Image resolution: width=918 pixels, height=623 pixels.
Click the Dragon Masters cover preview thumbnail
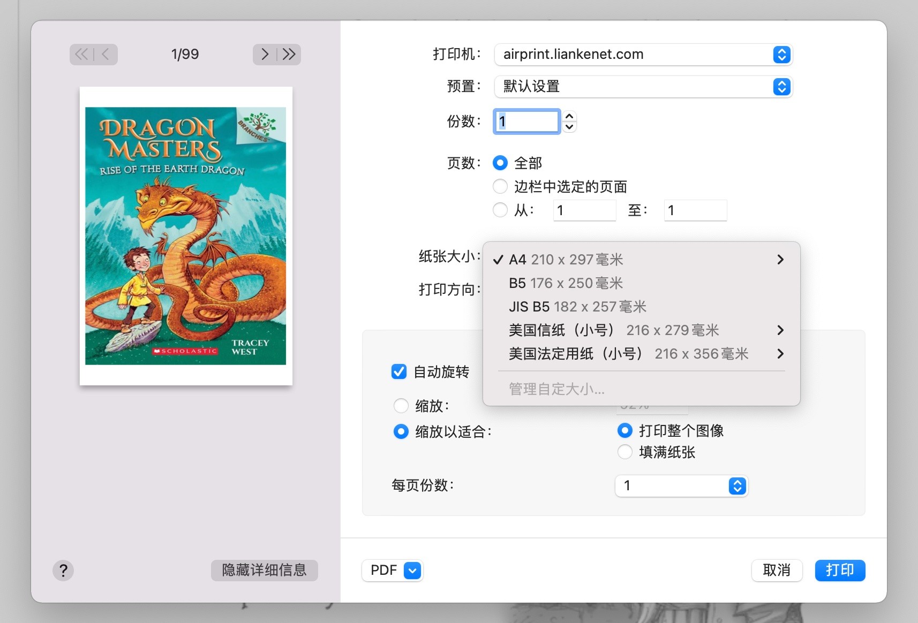click(x=186, y=236)
